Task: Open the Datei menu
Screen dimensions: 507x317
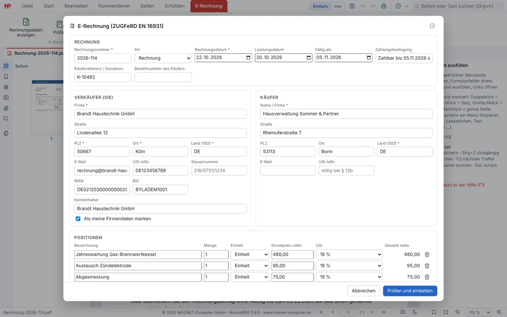Action: pyautogui.click(x=27, y=6)
